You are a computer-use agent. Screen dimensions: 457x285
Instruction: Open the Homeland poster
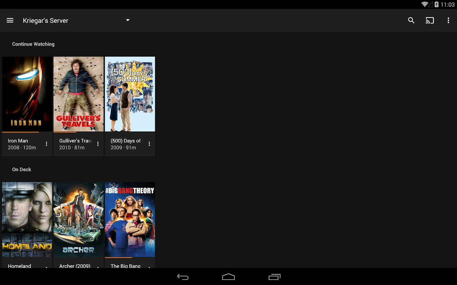pyautogui.click(x=27, y=219)
